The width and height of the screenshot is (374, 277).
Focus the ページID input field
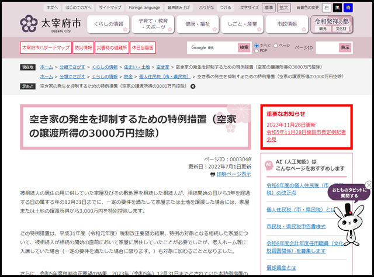(x=327, y=47)
